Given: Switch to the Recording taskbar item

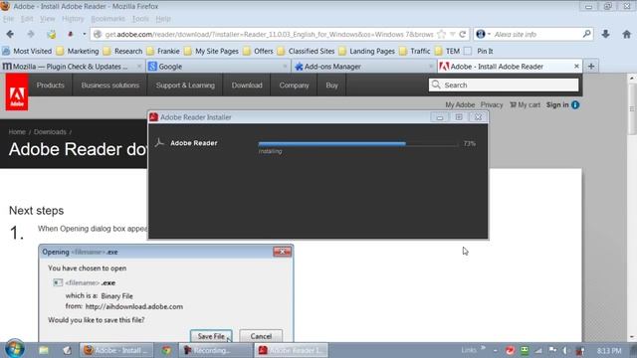Looking at the screenshot, I should [x=215, y=350].
